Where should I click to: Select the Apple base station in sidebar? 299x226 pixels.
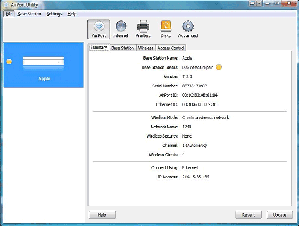pyautogui.click(x=44, y=65)
